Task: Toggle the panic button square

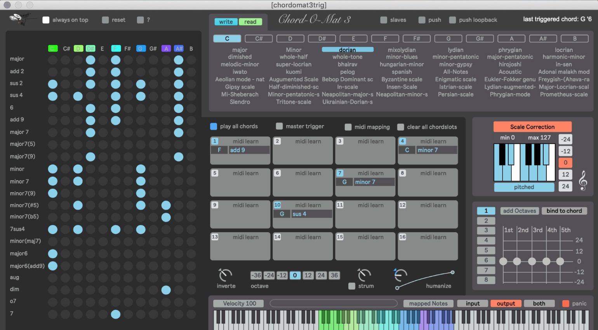Action: [x=566, y=304]
